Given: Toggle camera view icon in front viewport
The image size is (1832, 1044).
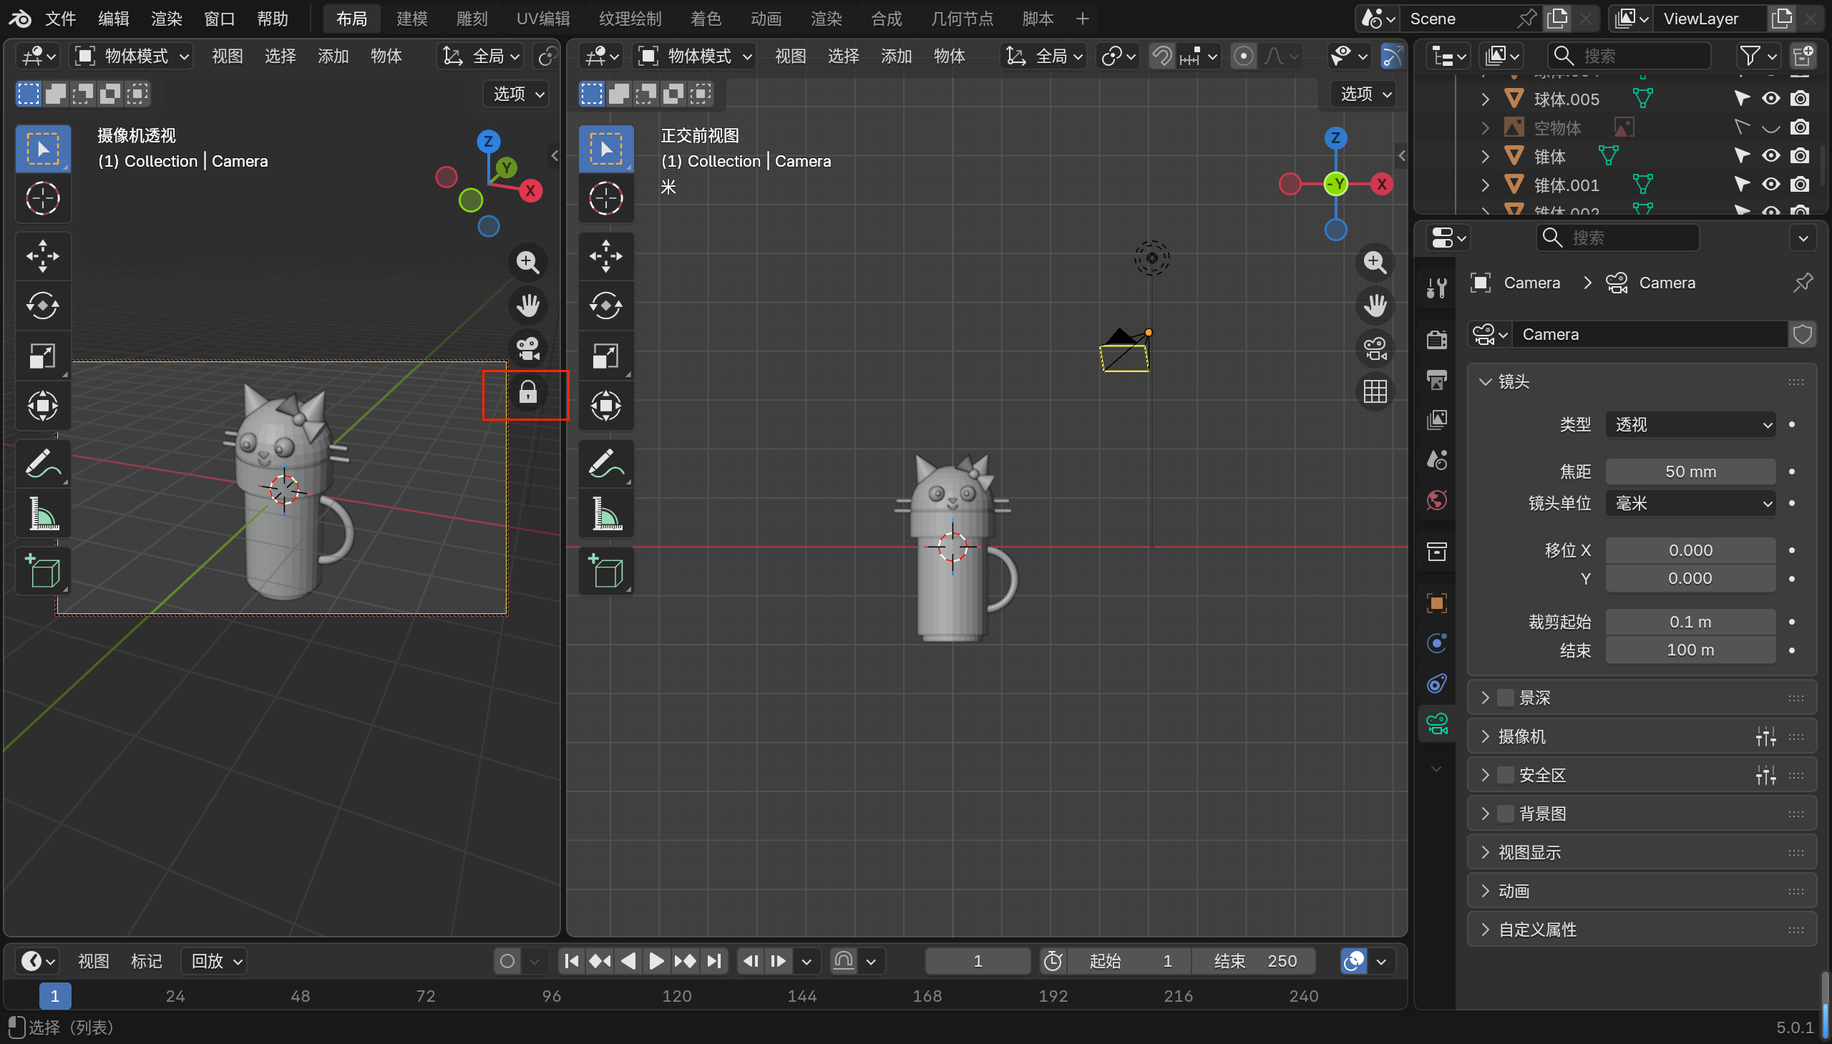Looking at the screenshot, I should (1375, 349).
